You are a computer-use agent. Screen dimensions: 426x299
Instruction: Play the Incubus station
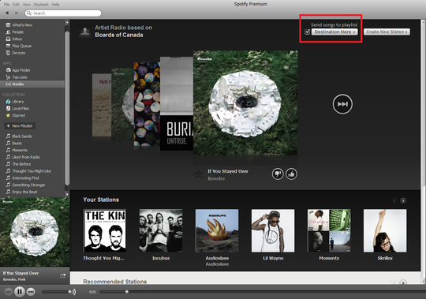(x=161, y=230)
